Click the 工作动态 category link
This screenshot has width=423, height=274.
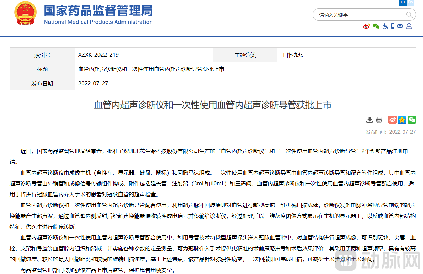tap(292, 54)
